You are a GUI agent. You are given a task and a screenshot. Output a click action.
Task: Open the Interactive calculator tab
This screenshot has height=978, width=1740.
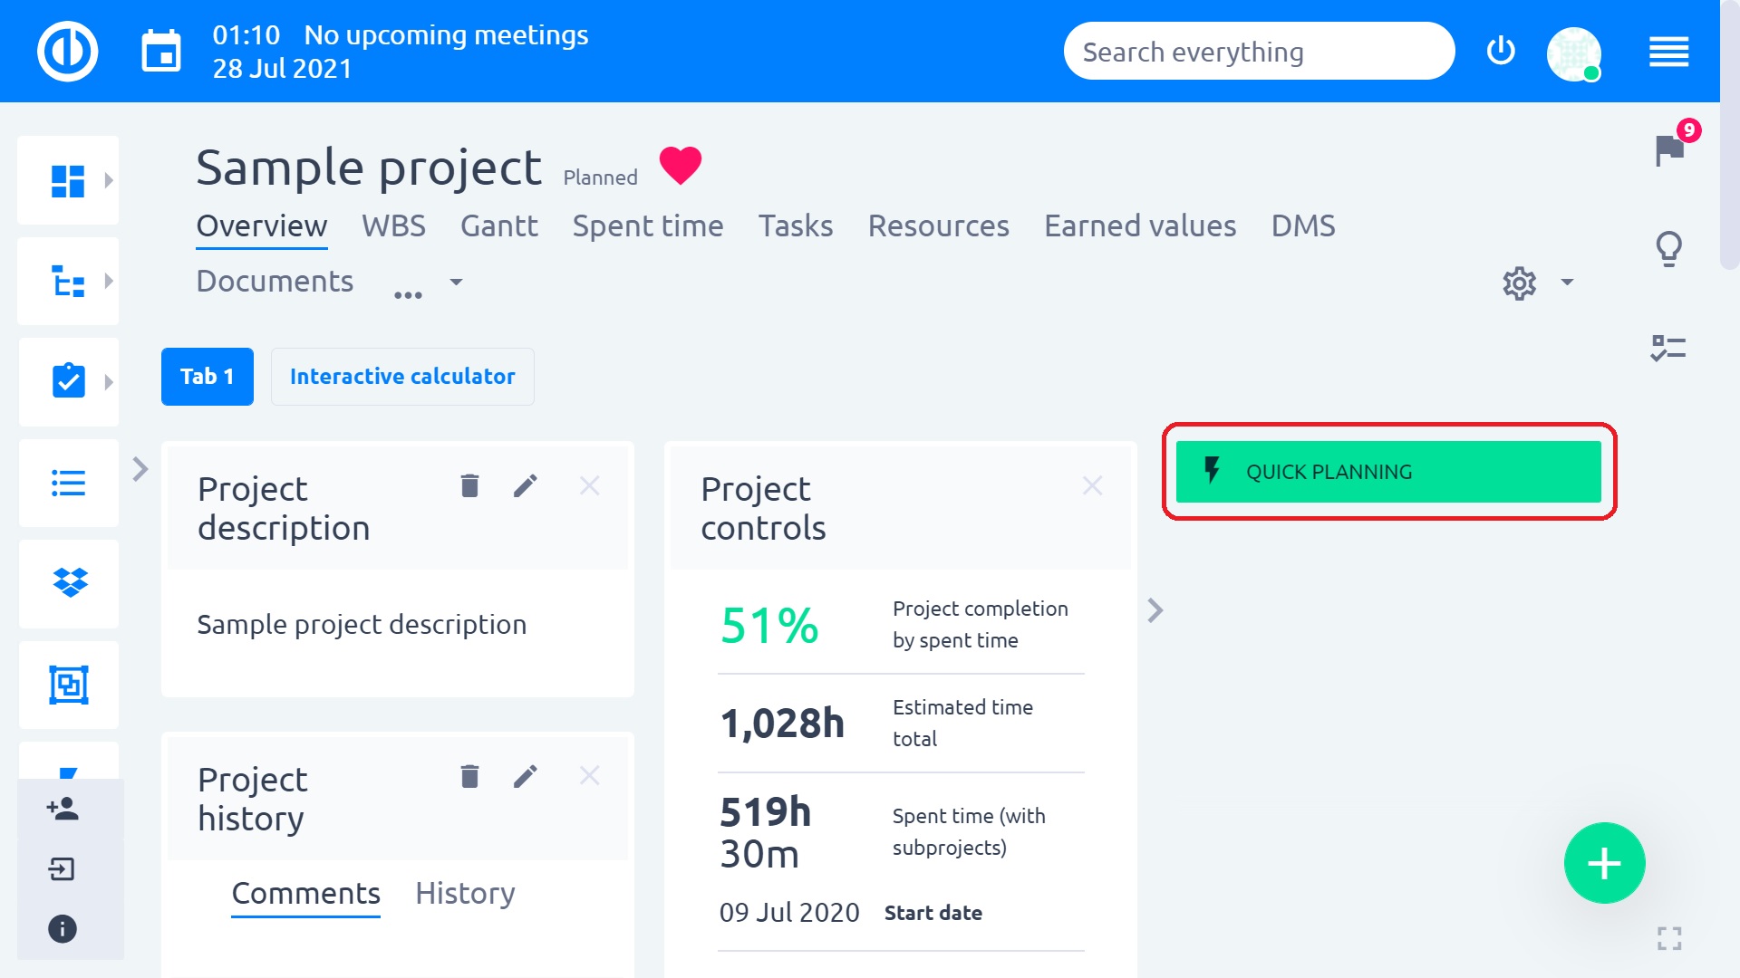point(402,377)
